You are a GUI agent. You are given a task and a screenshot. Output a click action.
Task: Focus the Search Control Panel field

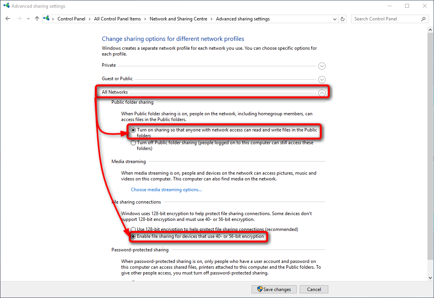[x=390, y=19]
